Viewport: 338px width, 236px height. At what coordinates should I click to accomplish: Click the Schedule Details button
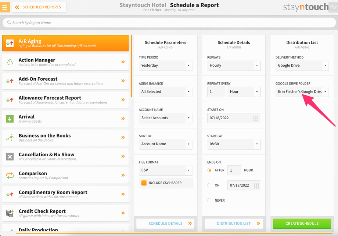click(x=165, y=224)
